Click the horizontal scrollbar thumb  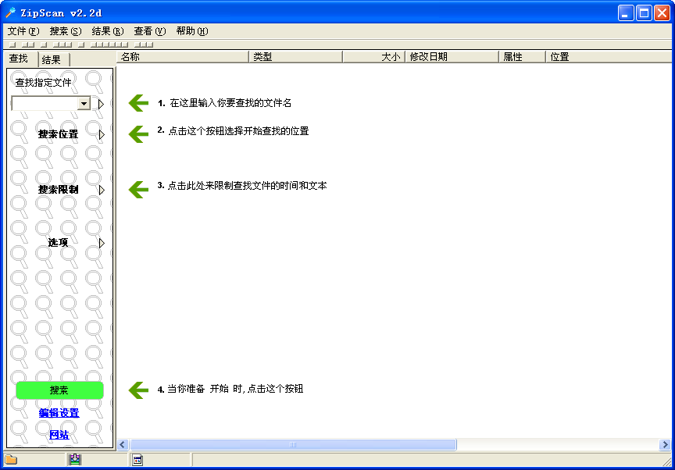click(293, 444)
